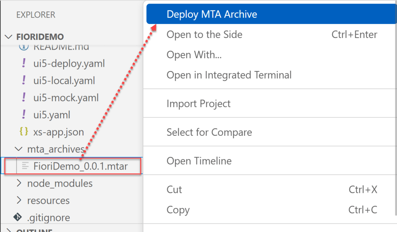The height and width of the screenshot is (232, 397).
Task: Click the README.md info file icon
Action: coord(24,47)
